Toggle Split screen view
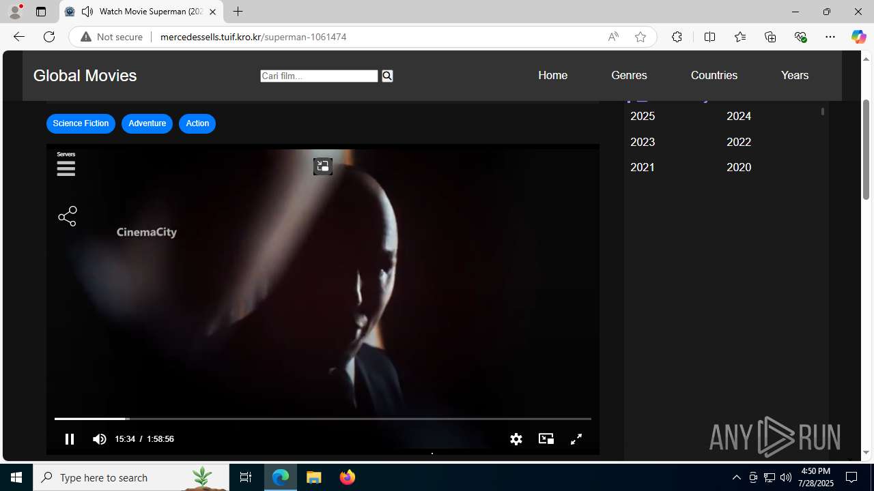Viewport: 874px width, 491px height. pyautogui.click(x=709, y=37)
